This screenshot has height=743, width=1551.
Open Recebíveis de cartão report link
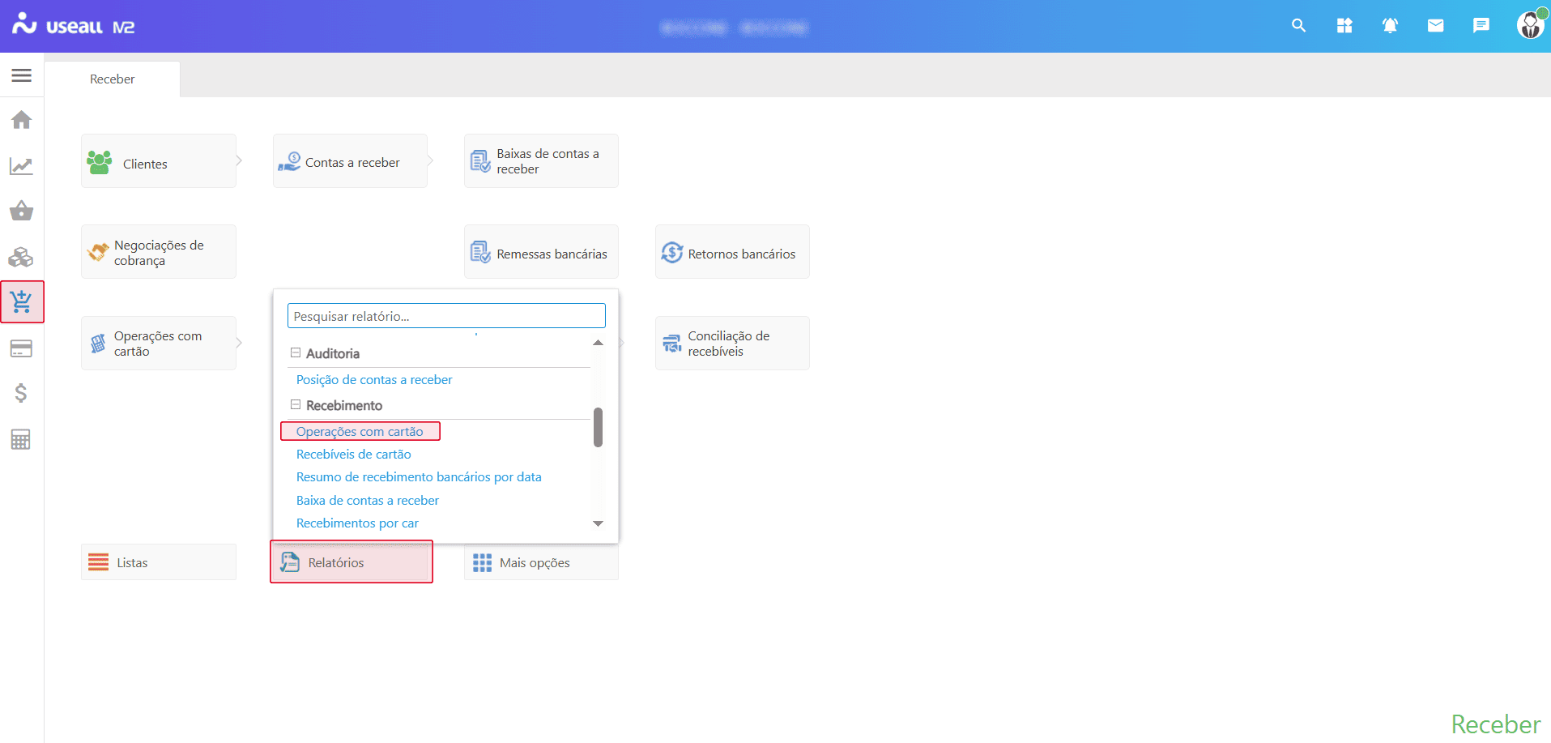tap(354, 455)
